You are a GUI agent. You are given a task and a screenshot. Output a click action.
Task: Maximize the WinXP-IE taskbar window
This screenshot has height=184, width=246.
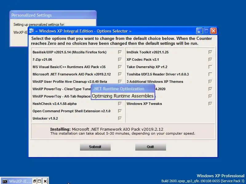tap(39, 181)
